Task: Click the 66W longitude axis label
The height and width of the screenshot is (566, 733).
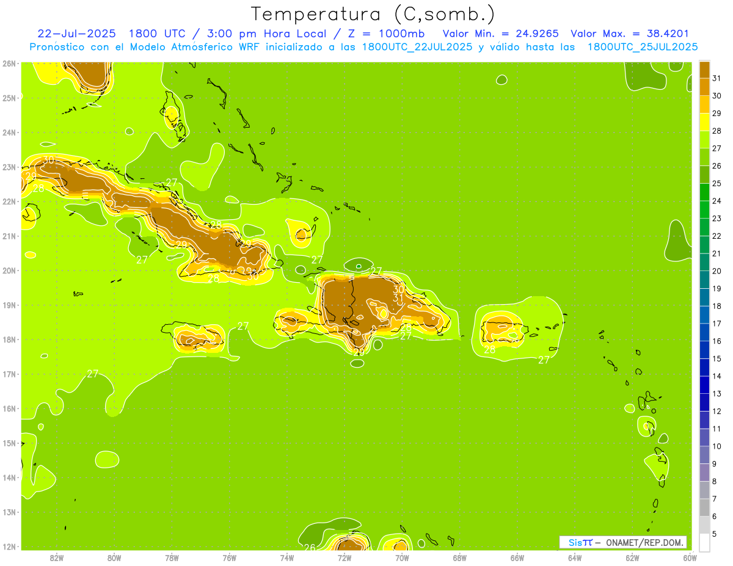Action: coord(517,557)
